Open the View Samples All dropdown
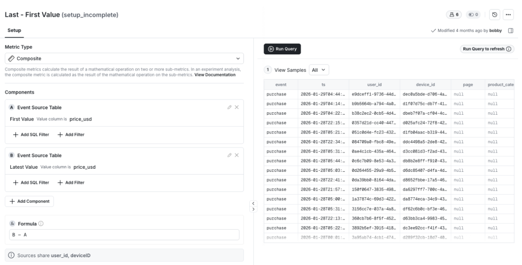The height and width of the screenshot is (265, 522). [319, 70]
